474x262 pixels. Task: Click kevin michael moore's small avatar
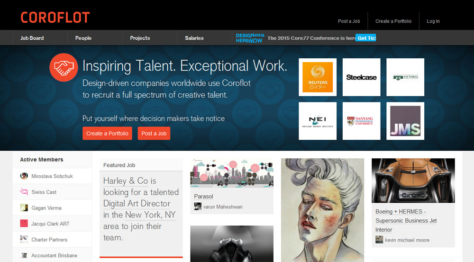379,240
